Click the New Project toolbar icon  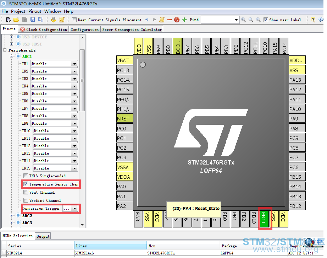point(9,20)
